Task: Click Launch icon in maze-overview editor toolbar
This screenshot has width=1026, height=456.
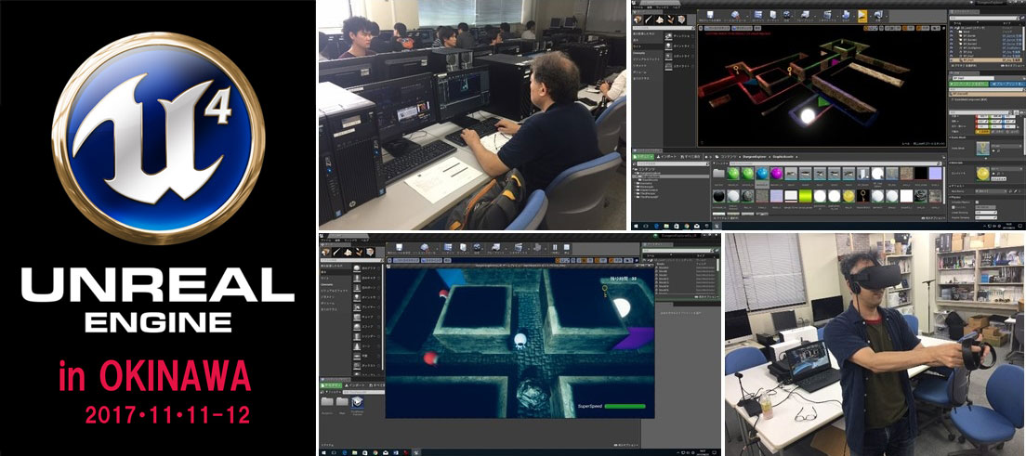Action: pos(879,15)
